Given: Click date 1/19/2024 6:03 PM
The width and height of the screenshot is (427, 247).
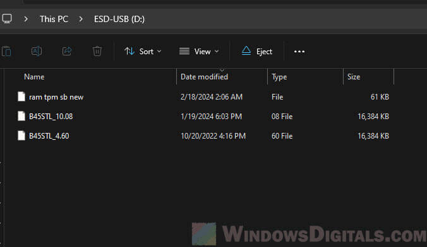Looking at the screenshot, I should pos(211,117).
